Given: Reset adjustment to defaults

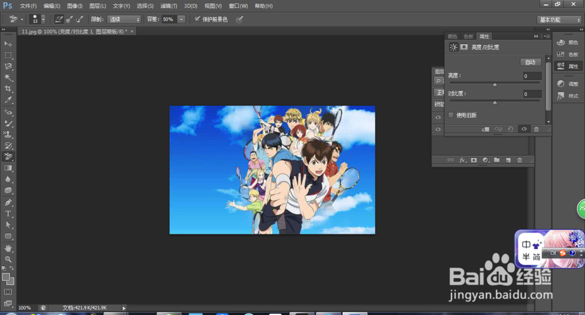Looking at the screenshot, I should coord(510,129).
